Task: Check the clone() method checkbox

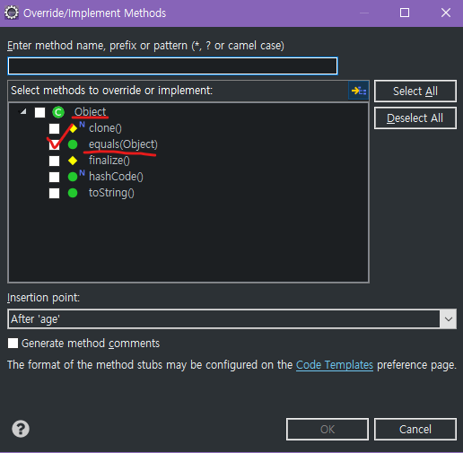Action: coord(54,129)
